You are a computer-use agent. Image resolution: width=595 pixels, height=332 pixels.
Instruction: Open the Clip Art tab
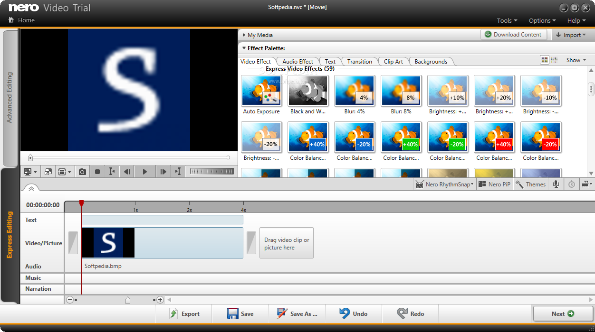[x=393, y=61]
